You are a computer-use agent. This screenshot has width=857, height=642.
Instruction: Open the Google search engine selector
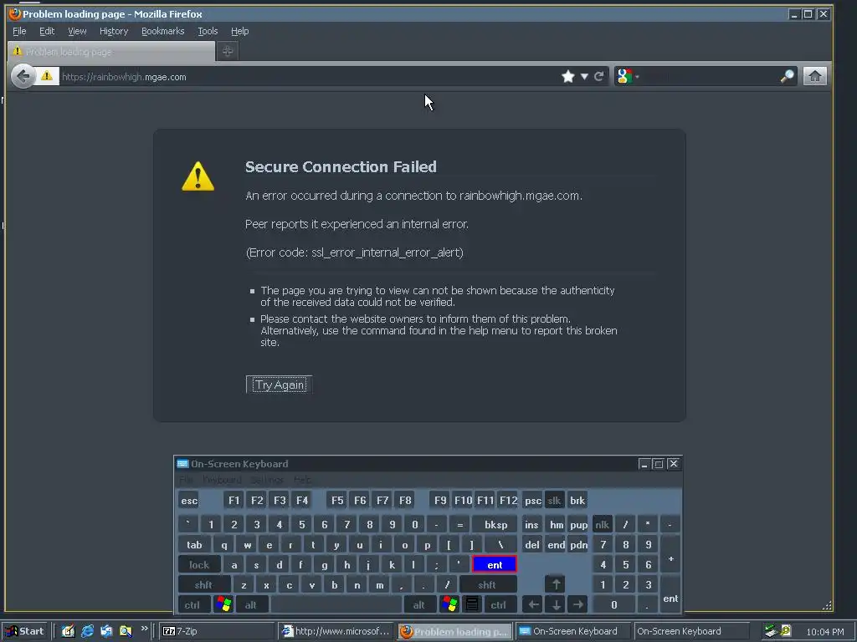click(628, 76)
